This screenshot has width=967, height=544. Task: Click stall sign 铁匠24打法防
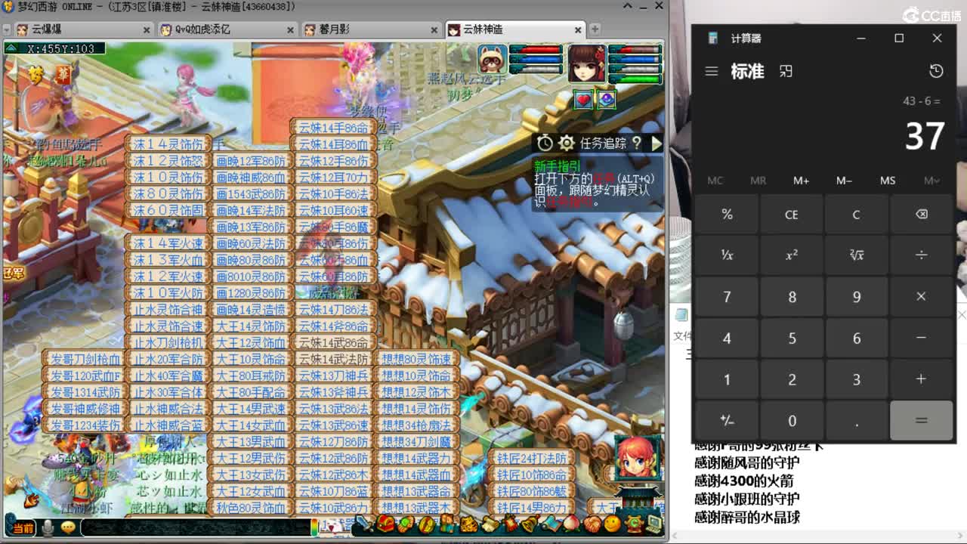tap(532, 458)
